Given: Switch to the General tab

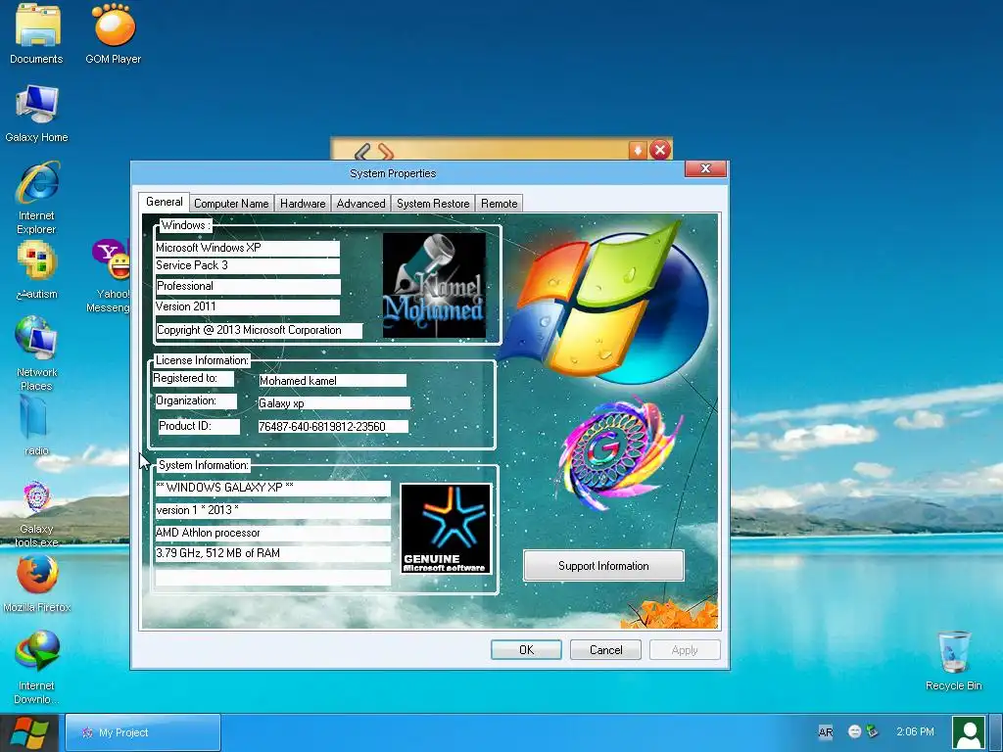Looking at the screenshot, I should tap(165, 202).
